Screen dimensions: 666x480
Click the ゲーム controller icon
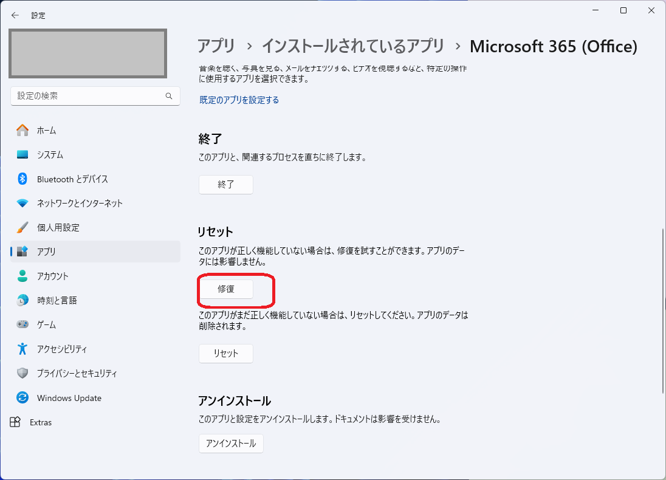click(22, 324)
